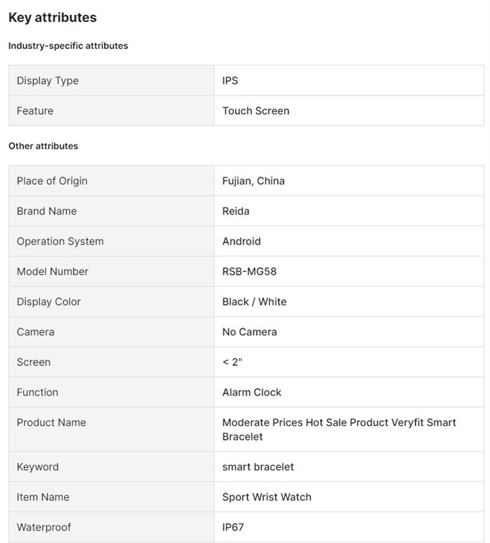Click the IPS display type value
This screenshot has width=490, height=543.
click(x=230, y=81)
